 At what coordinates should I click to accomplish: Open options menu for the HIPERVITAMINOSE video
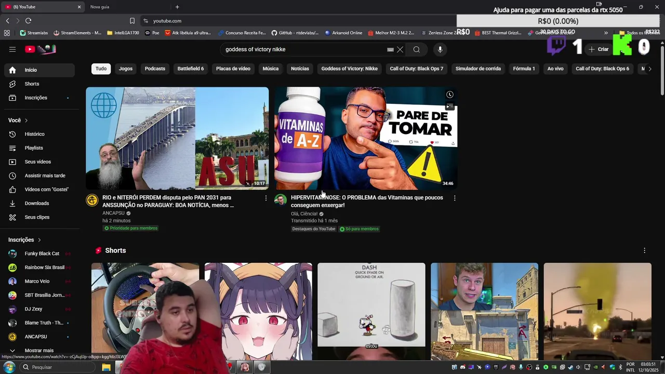pos(455,198)
